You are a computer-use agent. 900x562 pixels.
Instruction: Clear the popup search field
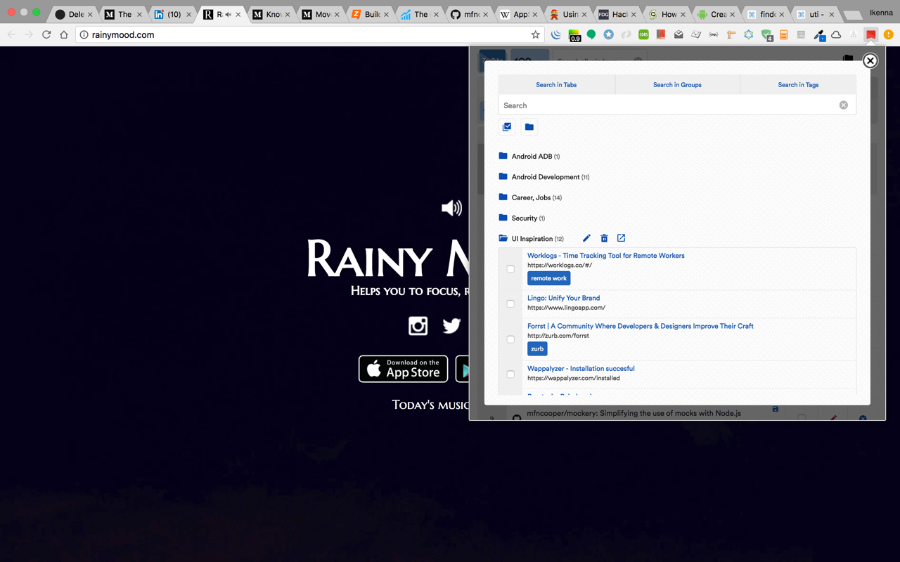tap(843, 105)
